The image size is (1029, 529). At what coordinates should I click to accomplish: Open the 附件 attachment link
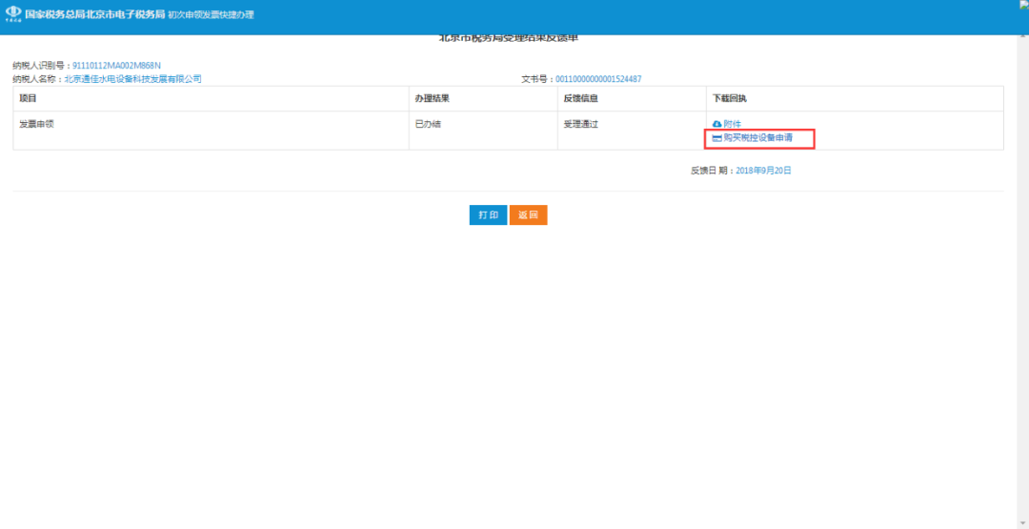(732, 125)
